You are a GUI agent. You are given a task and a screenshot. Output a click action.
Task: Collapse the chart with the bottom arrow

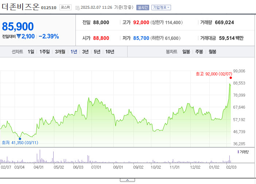click(127, 180)
